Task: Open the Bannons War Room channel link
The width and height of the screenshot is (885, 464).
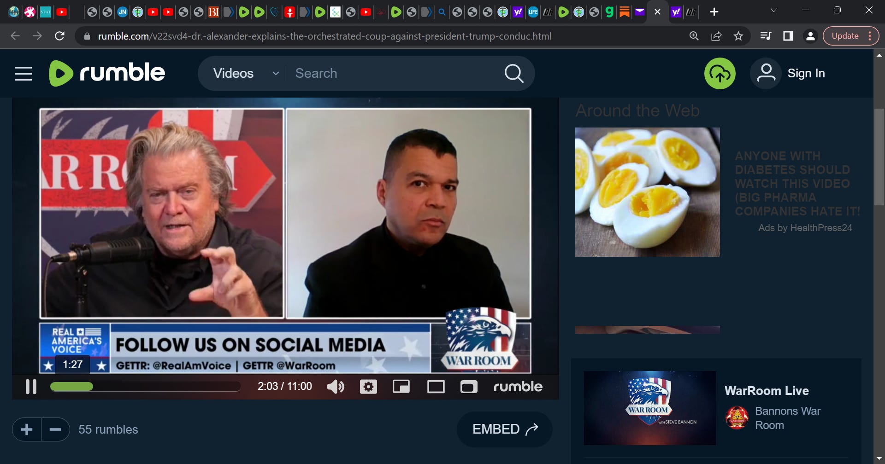Action: pos(788,418)
